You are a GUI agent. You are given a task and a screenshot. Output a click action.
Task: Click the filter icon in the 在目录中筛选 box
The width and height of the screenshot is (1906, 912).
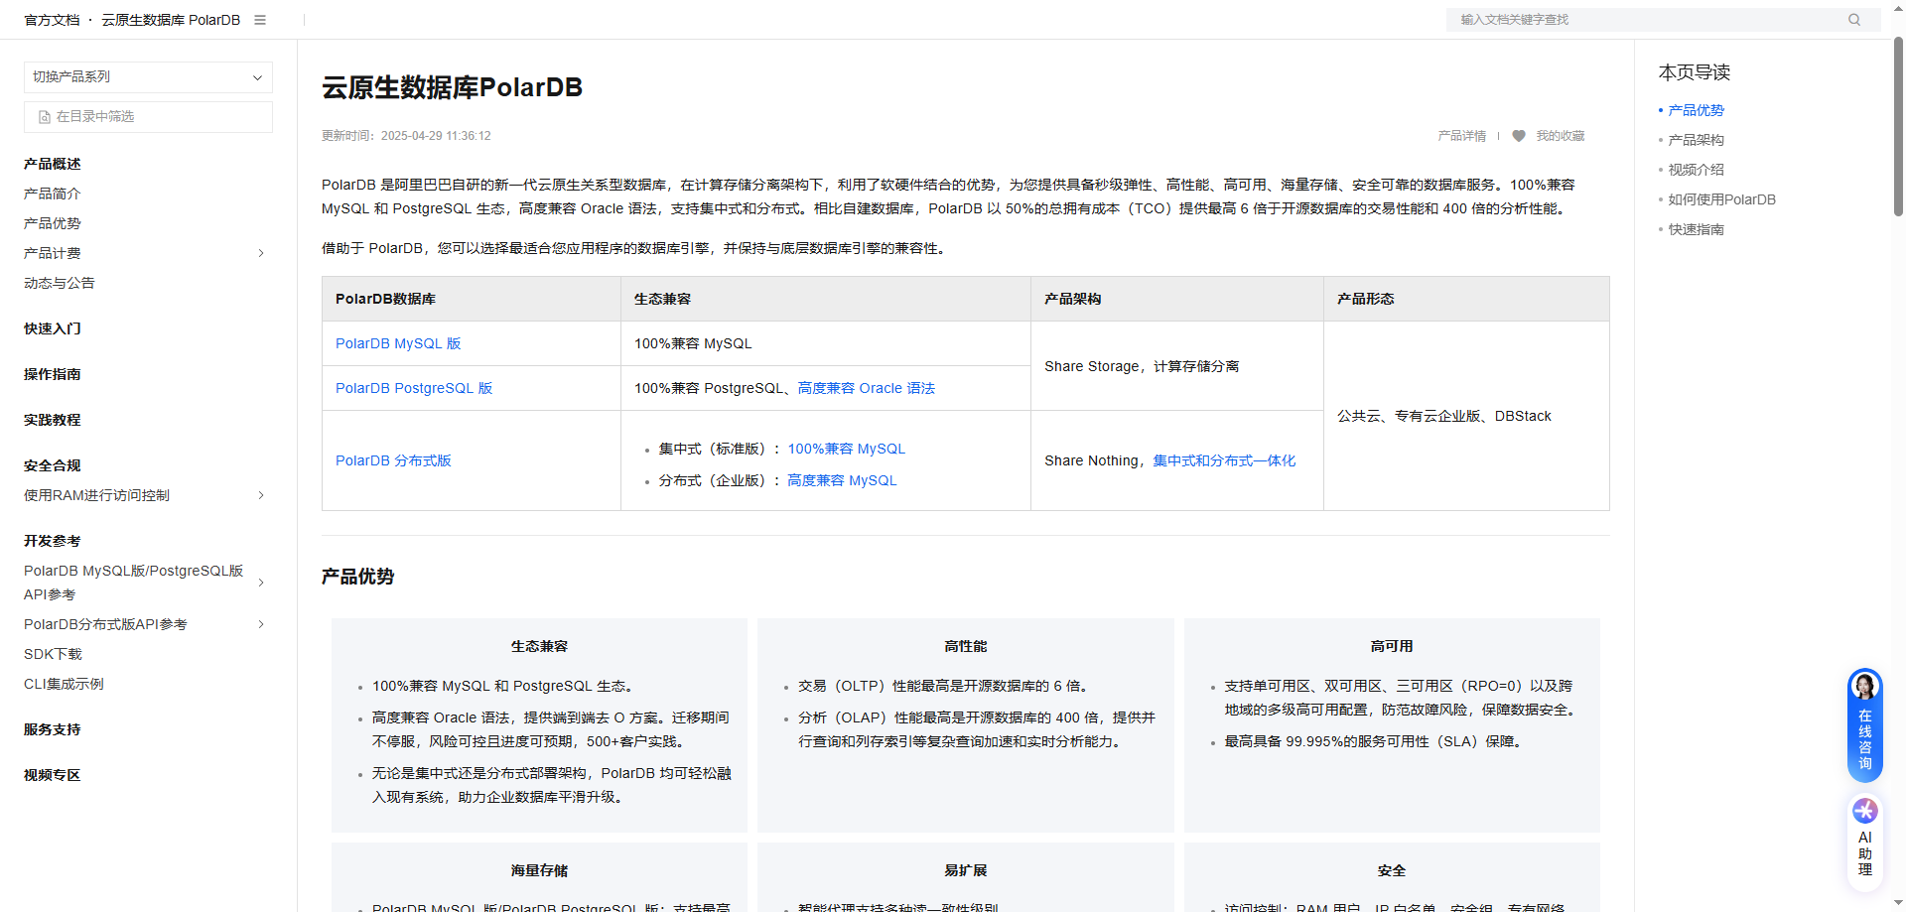tap(43, 116)
